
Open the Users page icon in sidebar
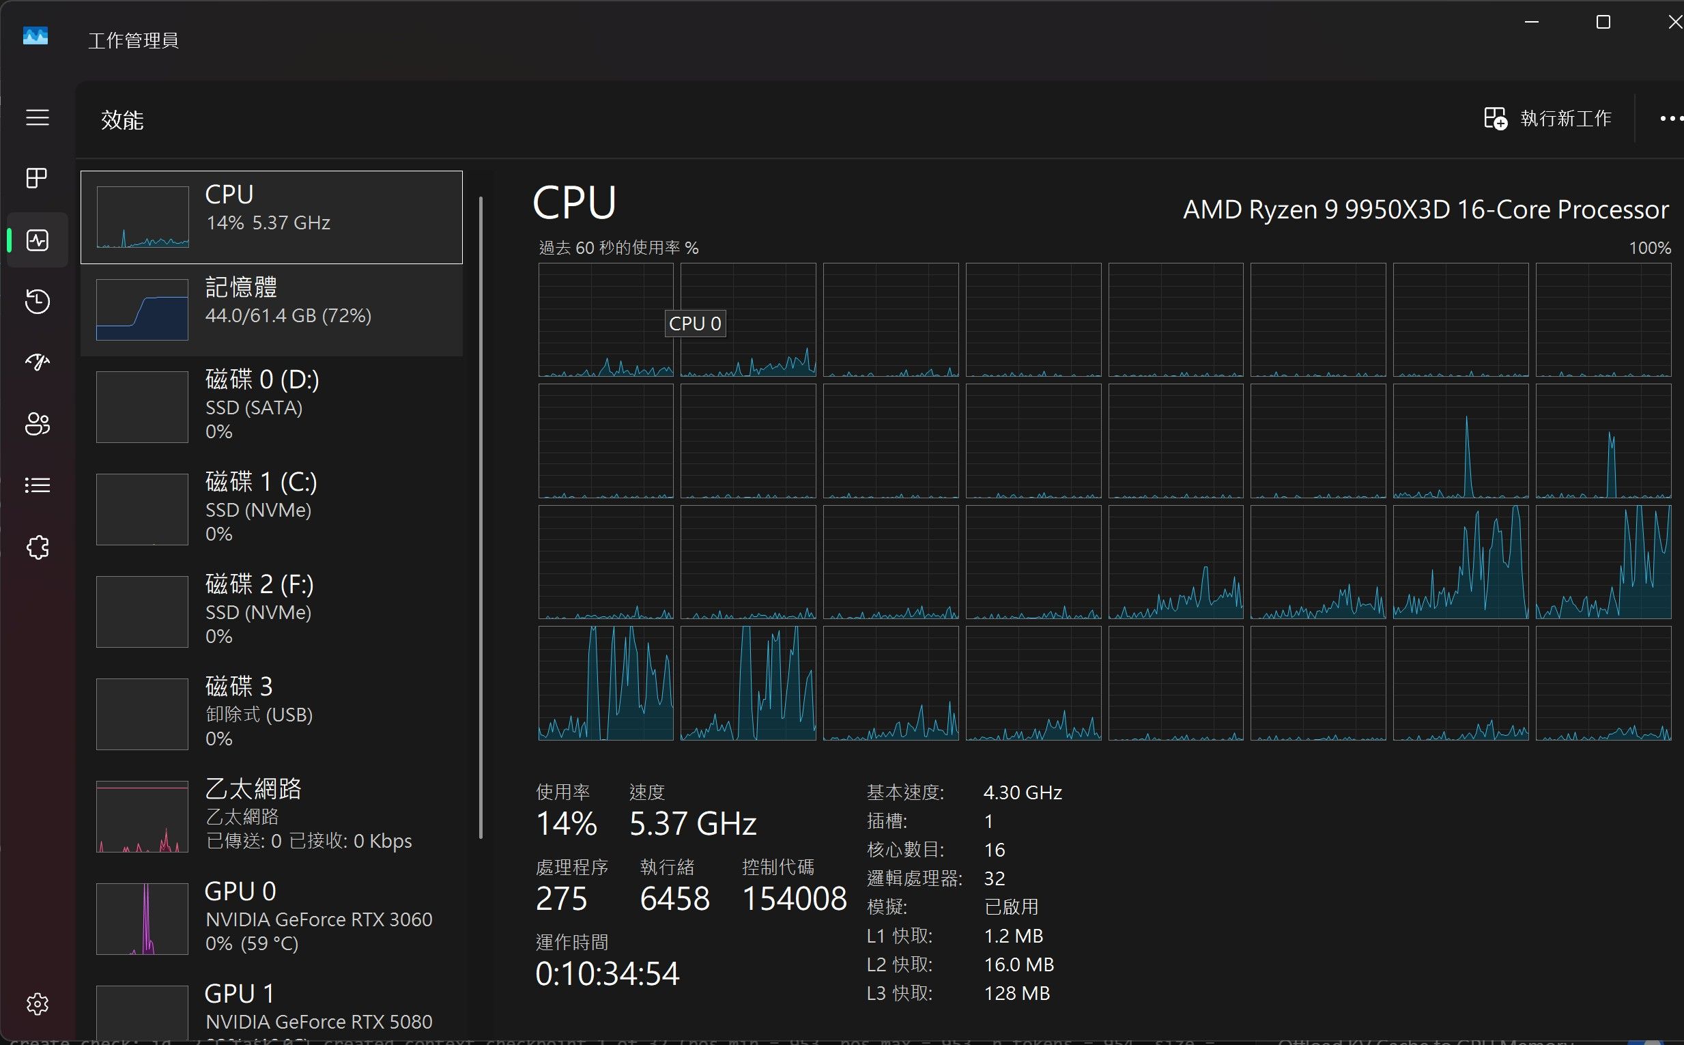click(38, 424)
